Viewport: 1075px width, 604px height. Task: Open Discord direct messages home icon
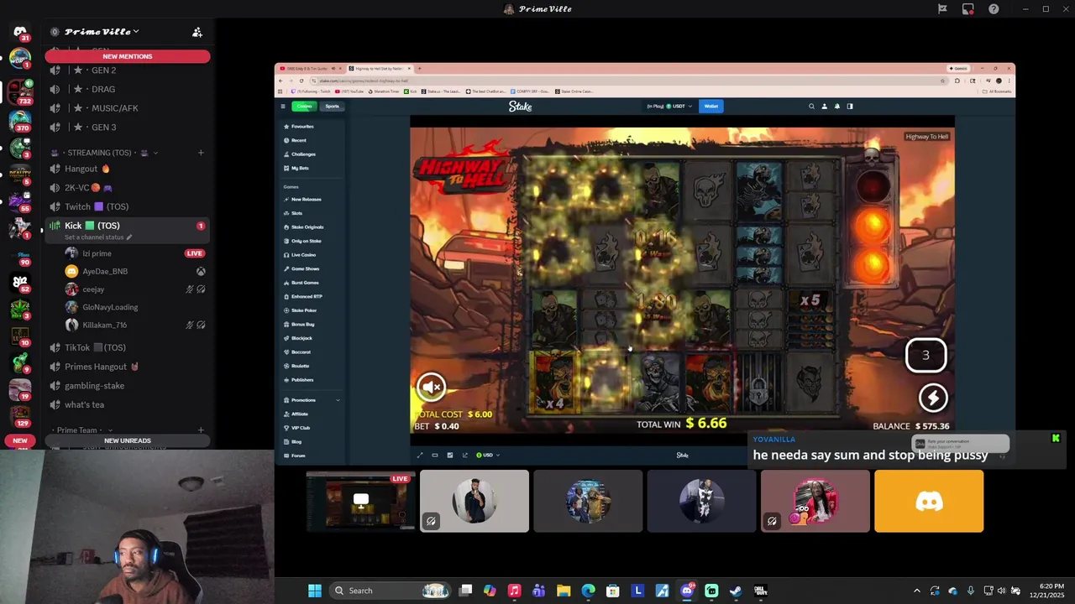pyautogui.click(x=20, y=32)
